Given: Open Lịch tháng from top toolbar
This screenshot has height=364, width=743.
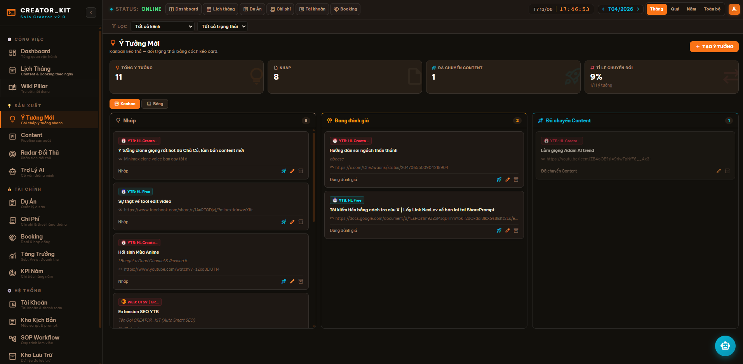Looking at the screenshot, I should (x=221, y=9).
